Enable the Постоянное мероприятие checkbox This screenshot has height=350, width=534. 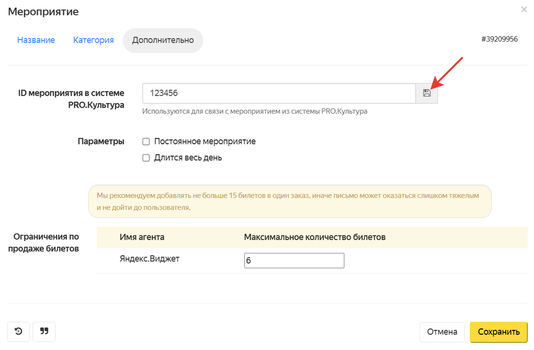[x=147, y=142]
